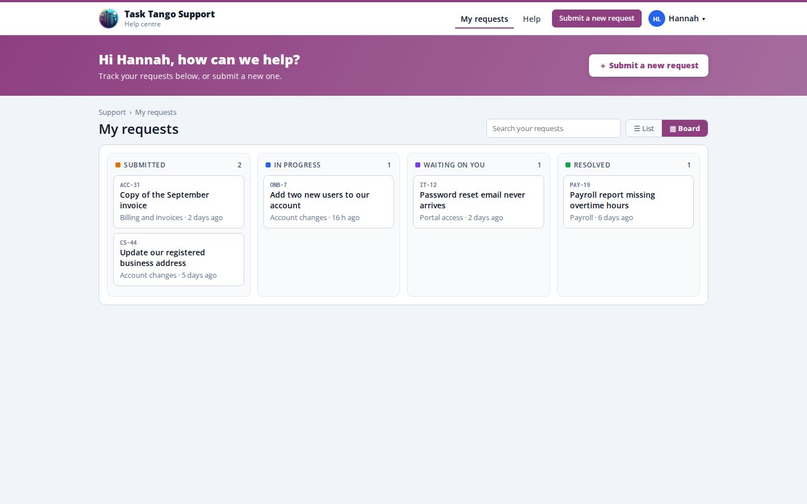This screenshot has width=807, height=504.
Task: Click the green Resolved status square
Action: [568, 165]
